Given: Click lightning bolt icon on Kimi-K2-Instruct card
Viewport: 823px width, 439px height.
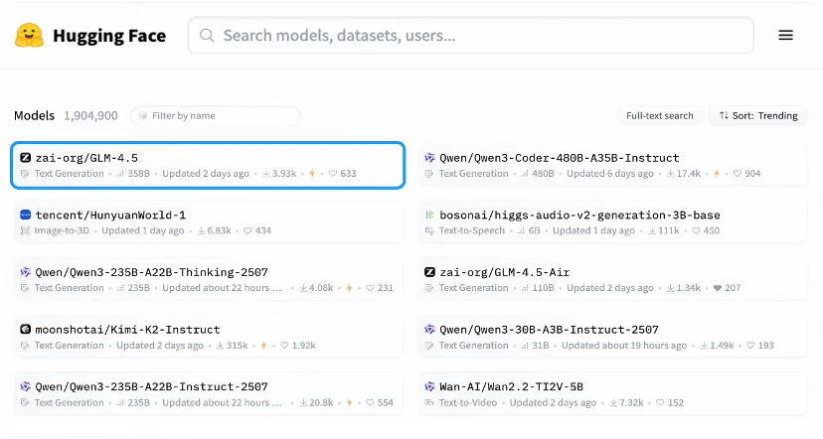Looking at the screenshot, I should coord(264,345).
